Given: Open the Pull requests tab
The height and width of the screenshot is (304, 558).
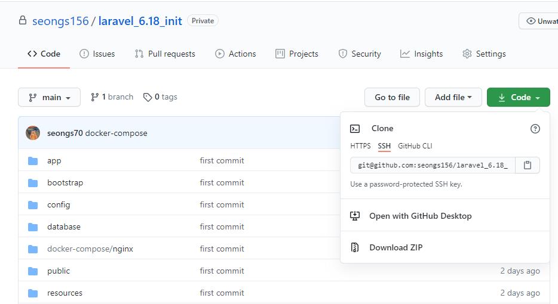Looking at the screenshot, I should coord(165,54).
